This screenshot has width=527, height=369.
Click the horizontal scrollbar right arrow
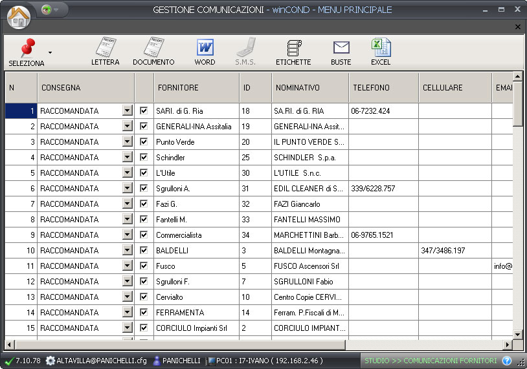(508, 344)
